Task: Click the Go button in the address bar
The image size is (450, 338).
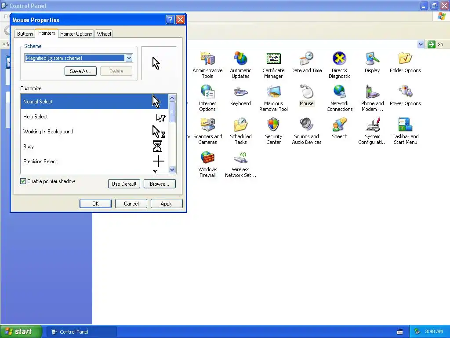Action: point(435,44)
